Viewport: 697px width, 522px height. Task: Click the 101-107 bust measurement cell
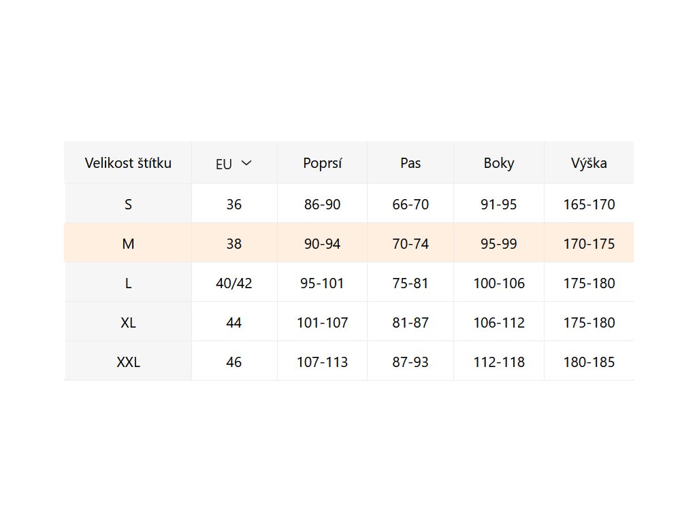click(322, 322)
